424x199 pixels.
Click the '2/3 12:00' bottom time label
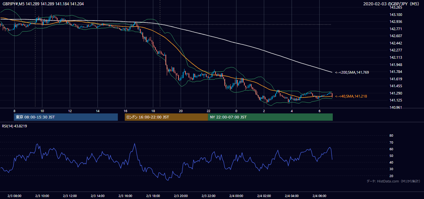click(70, 196)
